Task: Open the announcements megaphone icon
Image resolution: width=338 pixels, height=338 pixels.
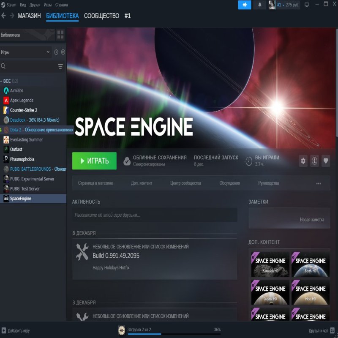Action: click(245, 5)
